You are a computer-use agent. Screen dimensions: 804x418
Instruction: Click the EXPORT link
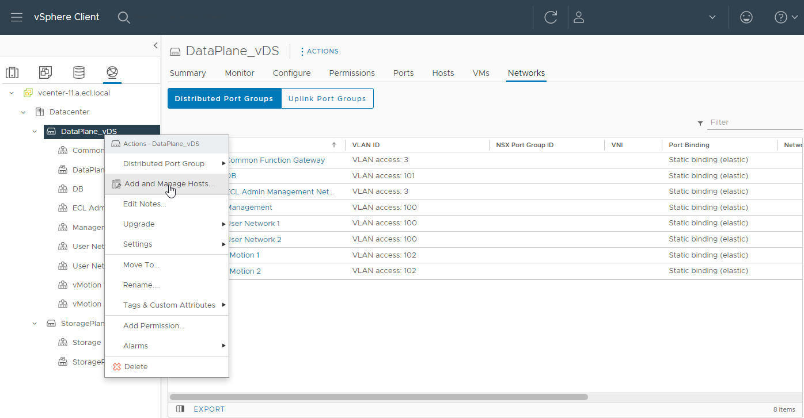click(x=209, y=409)
